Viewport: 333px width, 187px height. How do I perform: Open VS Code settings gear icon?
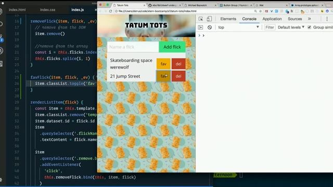coord(1,180)
